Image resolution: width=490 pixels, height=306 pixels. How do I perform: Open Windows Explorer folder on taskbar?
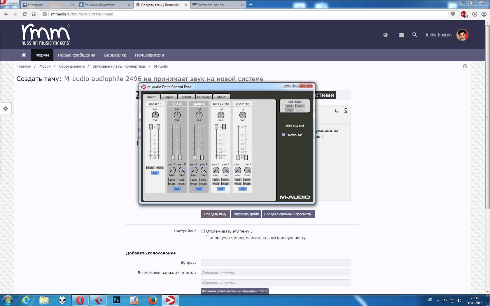pos(44,300)
